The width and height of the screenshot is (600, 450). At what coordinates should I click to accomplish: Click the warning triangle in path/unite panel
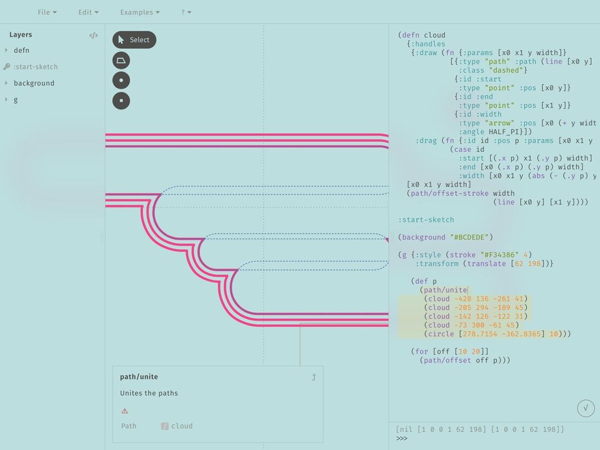(x=125, y=411)
